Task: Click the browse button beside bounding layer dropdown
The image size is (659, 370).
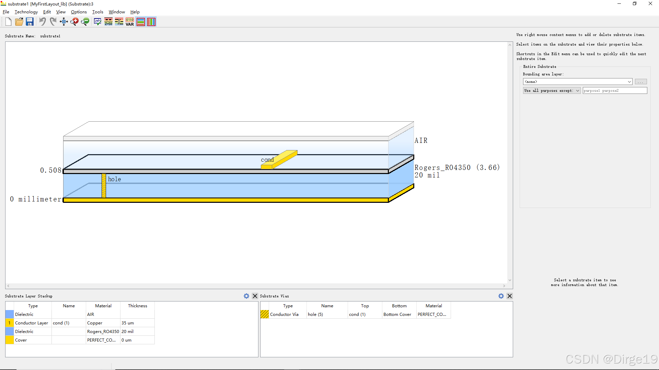Action: (x=640, y=82)
